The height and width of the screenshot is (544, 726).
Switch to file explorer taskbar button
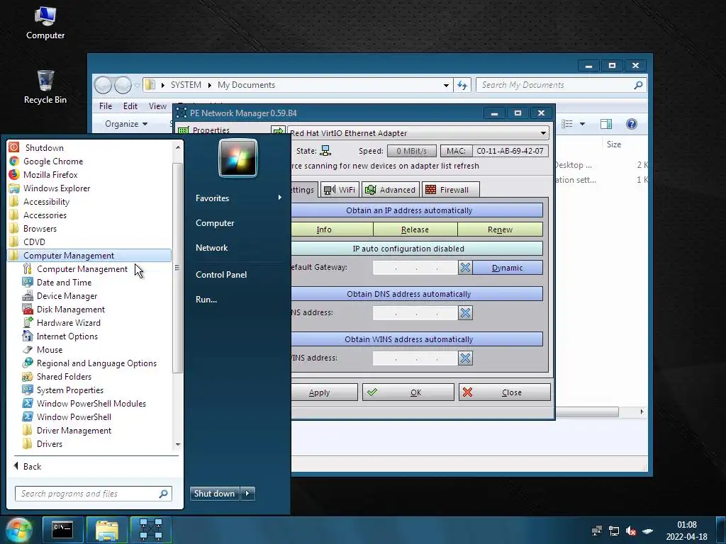coord(106,530)
